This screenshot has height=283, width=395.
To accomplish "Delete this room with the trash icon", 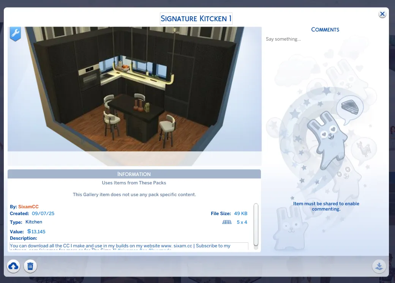I will coord(30,266).
